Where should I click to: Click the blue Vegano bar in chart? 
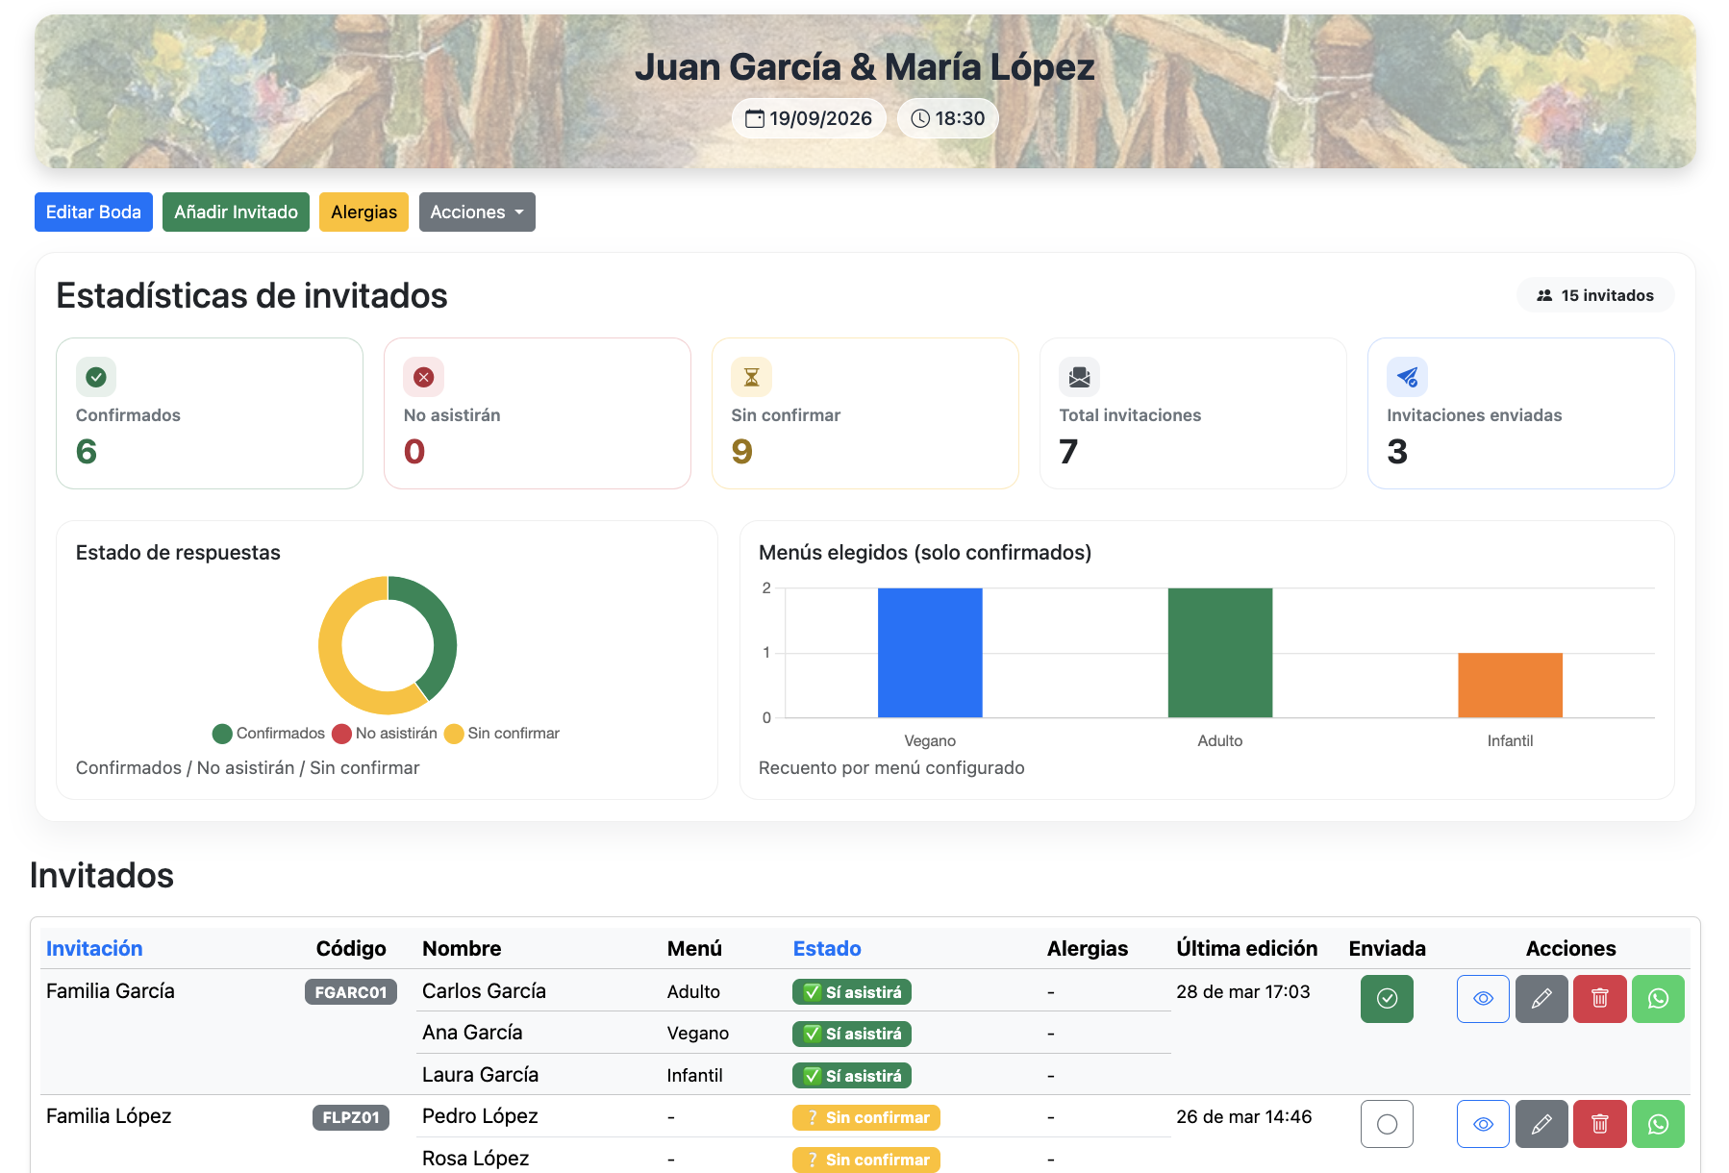pyautogui.click(x=930, y=653)
